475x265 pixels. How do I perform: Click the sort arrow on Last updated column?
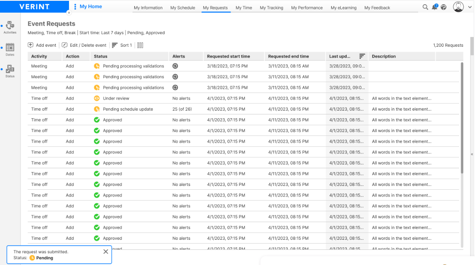[361, 56]
